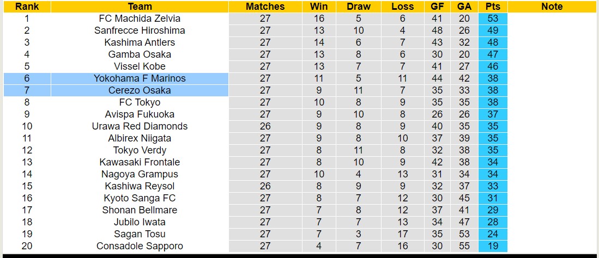Select Consadole Sapporo at the table bottom
The image size is (599, 258).
(140, 246)
